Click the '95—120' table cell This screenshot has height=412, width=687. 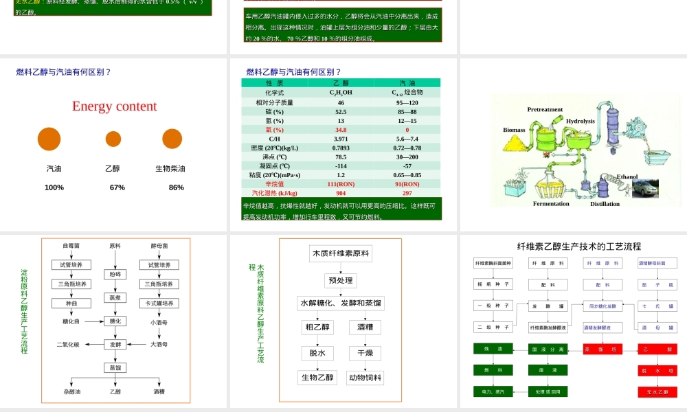click(x=407, y=102)
